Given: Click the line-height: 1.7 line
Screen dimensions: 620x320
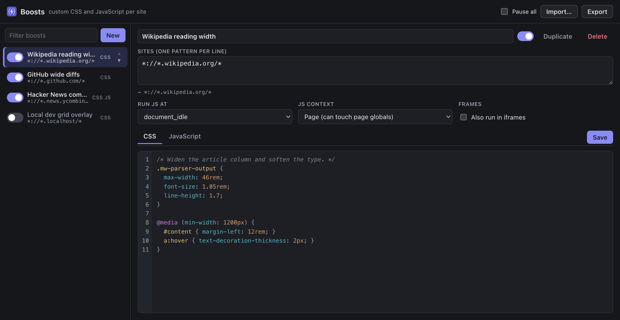Looking at the screenshot, I should click(193, 195).
